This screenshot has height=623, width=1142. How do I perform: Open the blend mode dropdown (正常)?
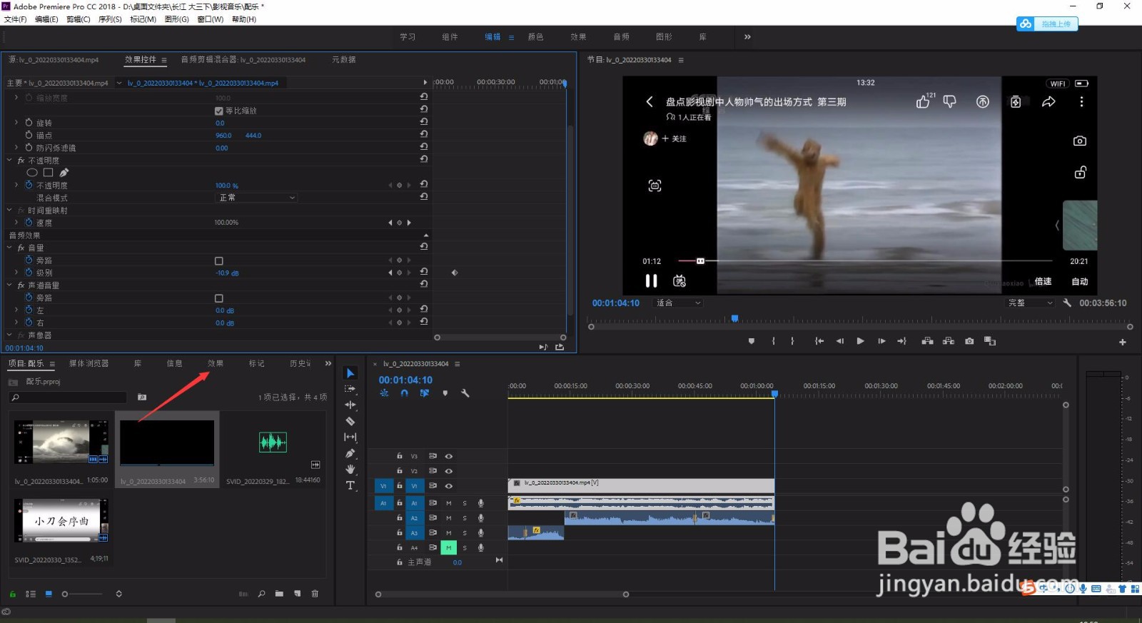click(x=256, y=198)
